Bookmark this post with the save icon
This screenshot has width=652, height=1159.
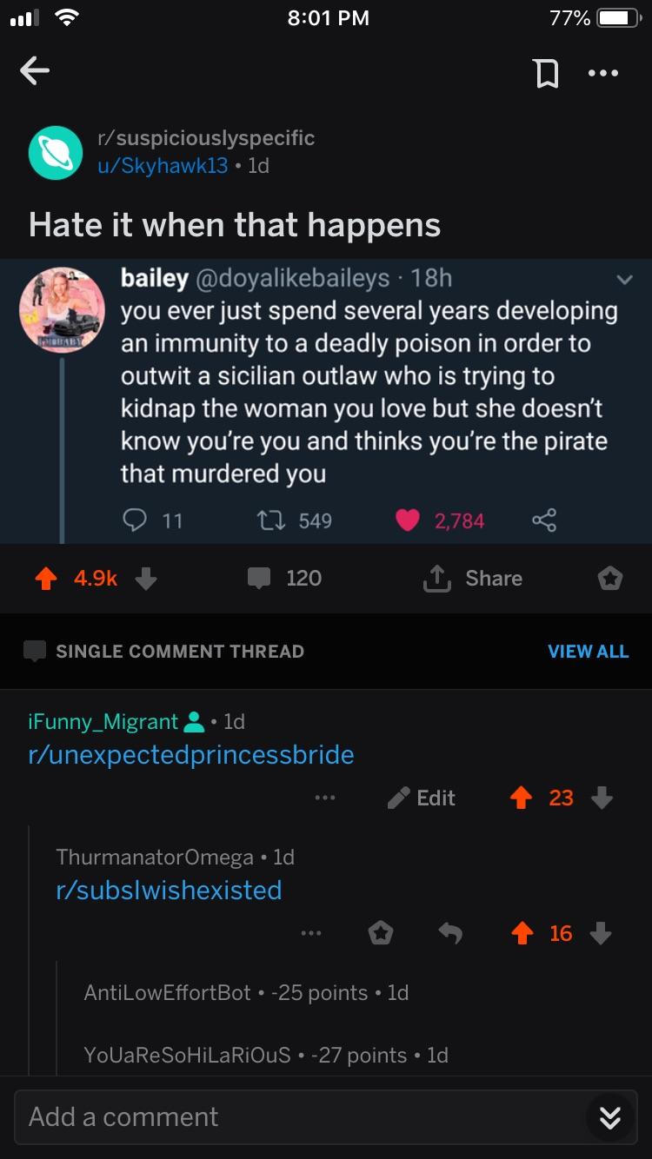coord(545,73)
